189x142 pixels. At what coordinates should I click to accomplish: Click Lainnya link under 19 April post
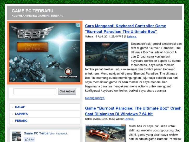pos(132,36)
